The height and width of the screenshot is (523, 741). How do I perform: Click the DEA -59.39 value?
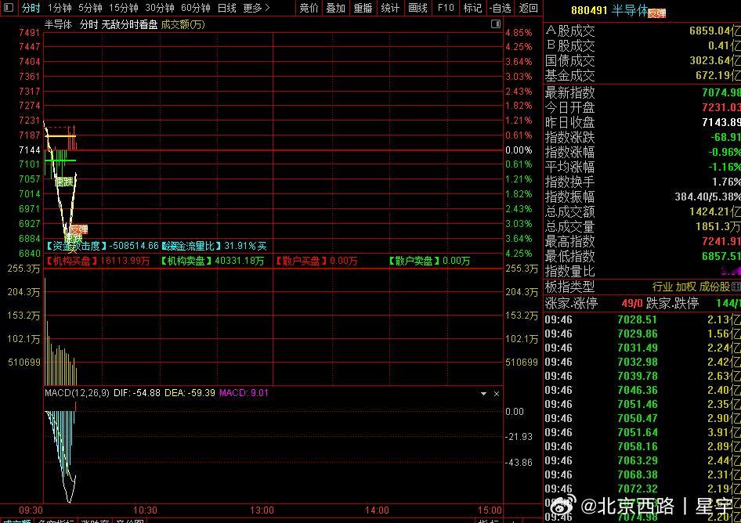point(190,393)
